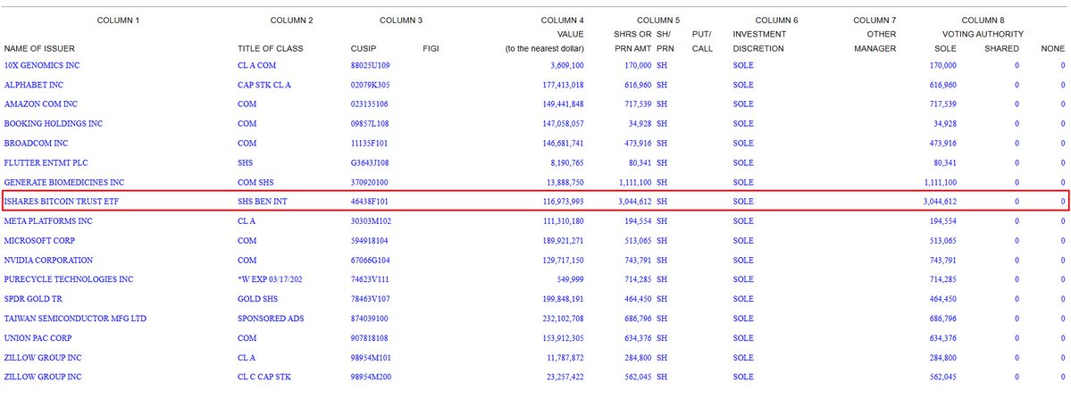Click CUSIP 78463V107 for SPDR Gold
The height and width of the screenshot is (398, 1071).
coord(370,299)
